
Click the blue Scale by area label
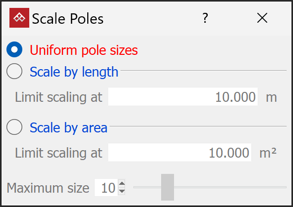point(68,127)
